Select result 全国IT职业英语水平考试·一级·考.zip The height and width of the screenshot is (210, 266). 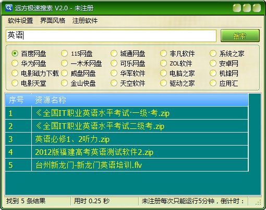coord(140,113)
